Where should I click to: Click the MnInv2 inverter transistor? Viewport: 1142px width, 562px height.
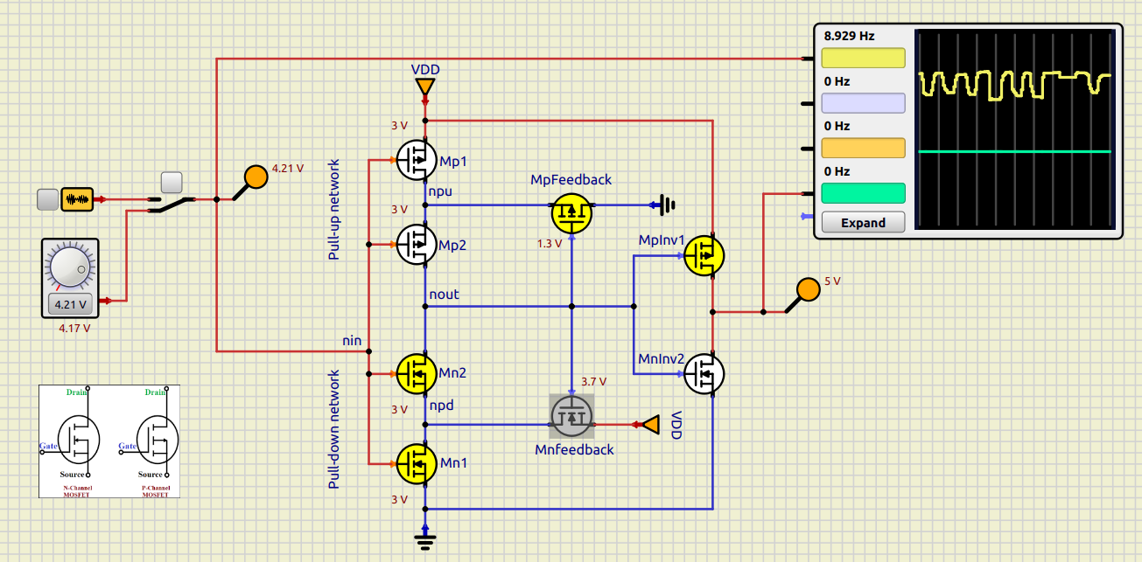point(704,373)
